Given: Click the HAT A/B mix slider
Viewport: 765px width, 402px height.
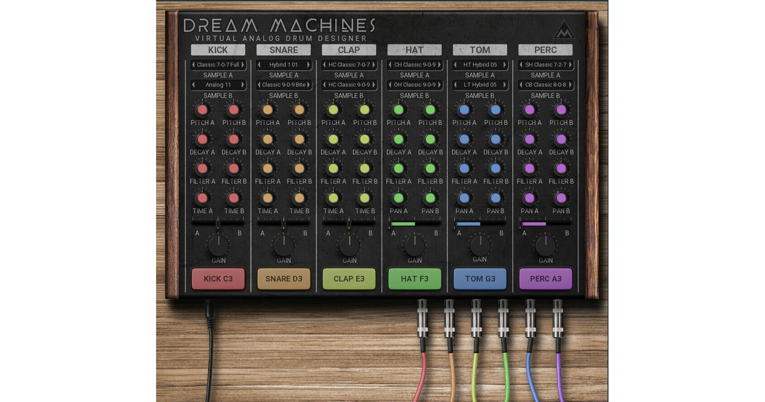Looking at the screenshot, I should 415,223.
